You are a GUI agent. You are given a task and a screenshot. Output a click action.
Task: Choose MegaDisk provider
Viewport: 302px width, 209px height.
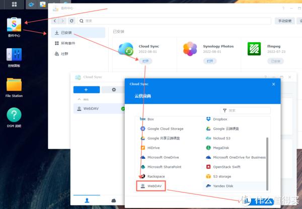(x=217, y=148)
